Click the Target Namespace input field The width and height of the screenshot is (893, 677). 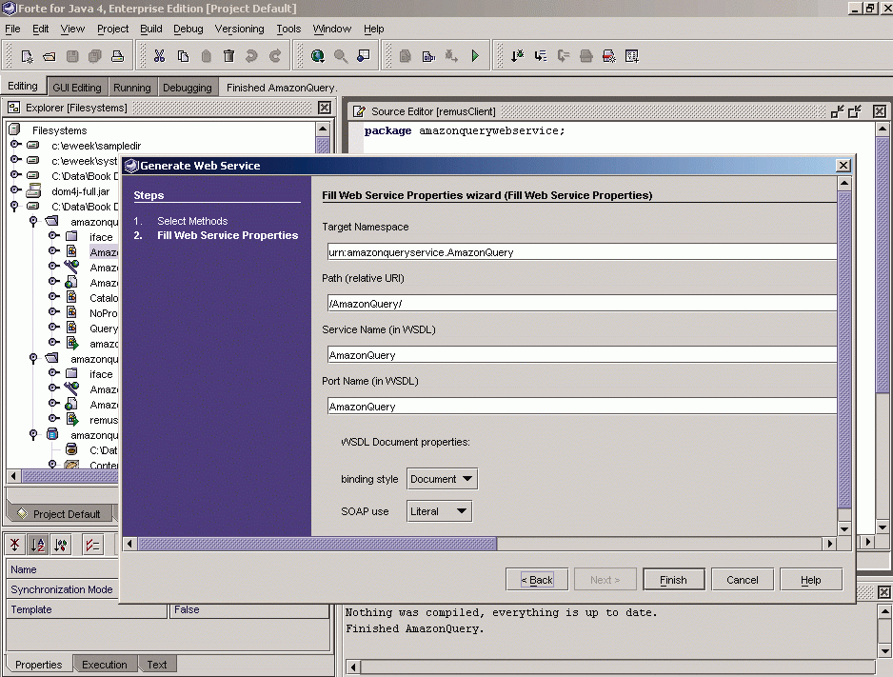pyautogui.click(x=582, y=252)
